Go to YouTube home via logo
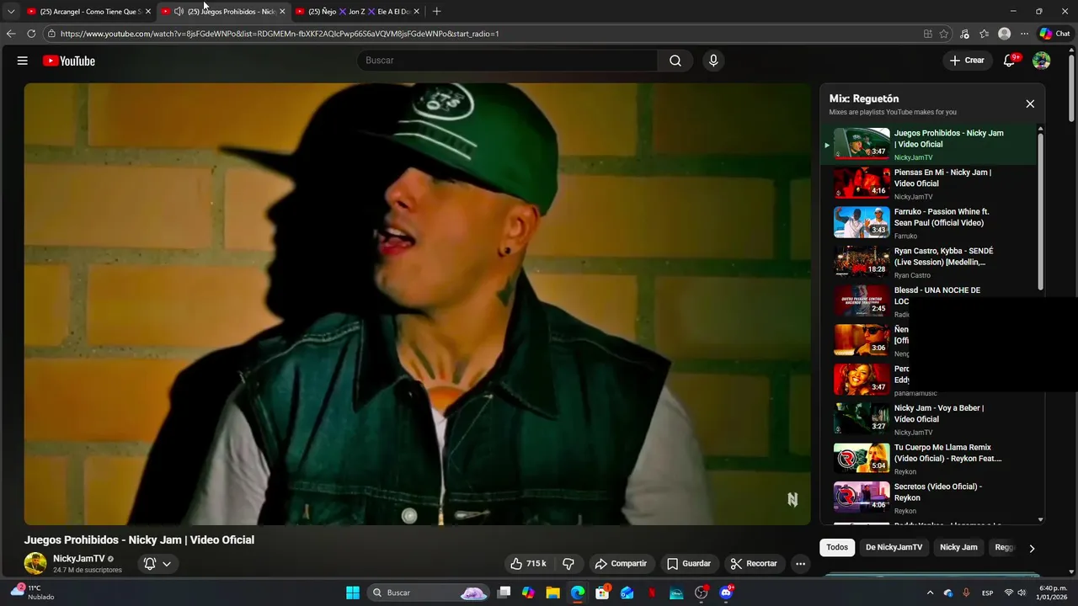The height and width of the screenshot is (606, 1078). coord(69,61)
